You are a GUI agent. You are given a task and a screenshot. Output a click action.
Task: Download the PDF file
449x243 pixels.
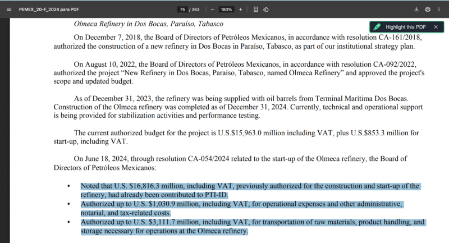416,10
